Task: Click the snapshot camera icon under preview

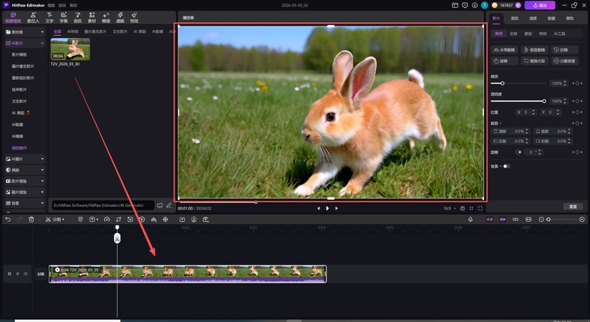Action: coord(462,208)
